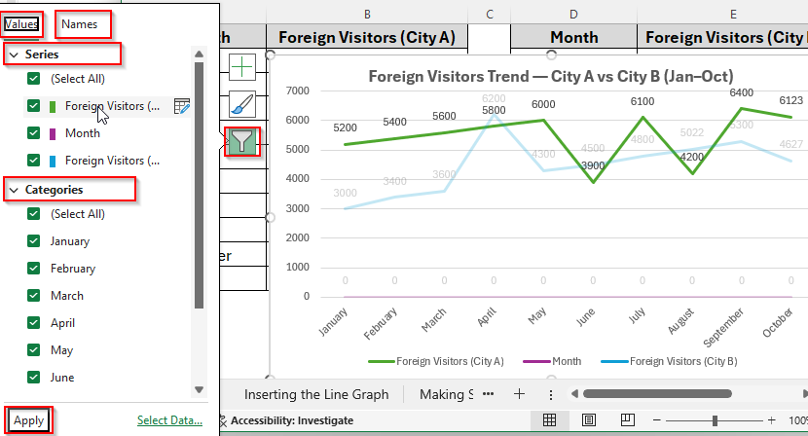Click the zoom slider handle
808x436 pixels.
click(x=715, y=420)
